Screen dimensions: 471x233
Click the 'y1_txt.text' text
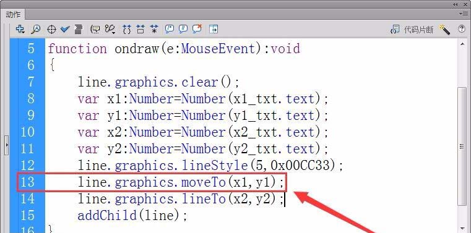pyautogui.click(x=274, y=116)
